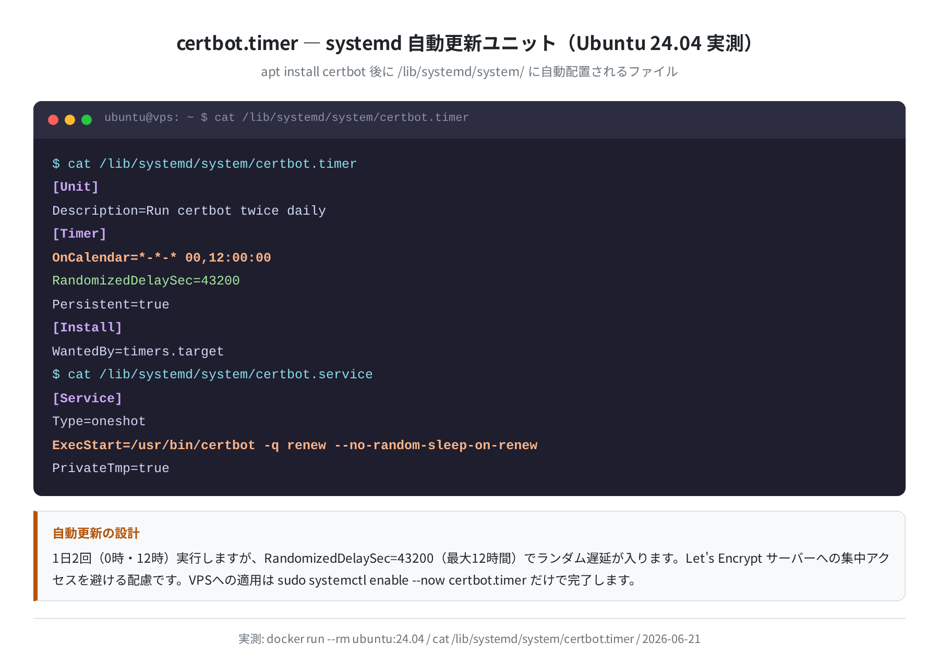This screenshot has height=668, width=939.
Task: Click the '自動更新の設計' callout heading
Action: (x=96, y=533)
